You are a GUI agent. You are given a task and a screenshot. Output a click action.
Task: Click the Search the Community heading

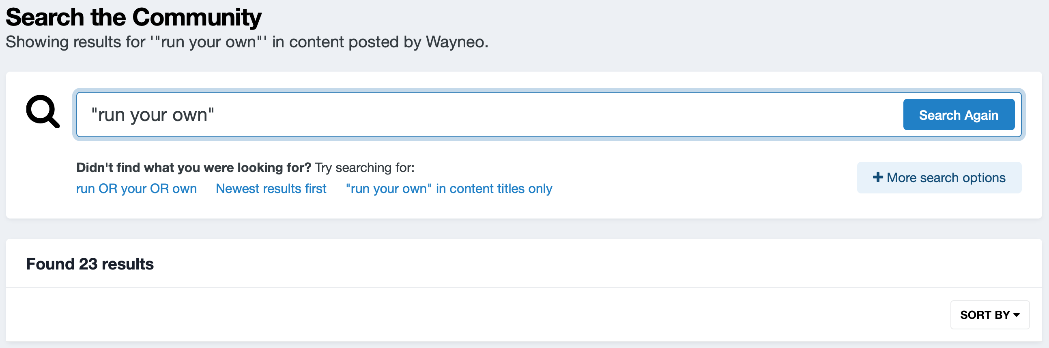(133, 17)
